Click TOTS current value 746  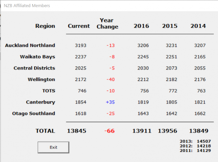click(82, 91)
